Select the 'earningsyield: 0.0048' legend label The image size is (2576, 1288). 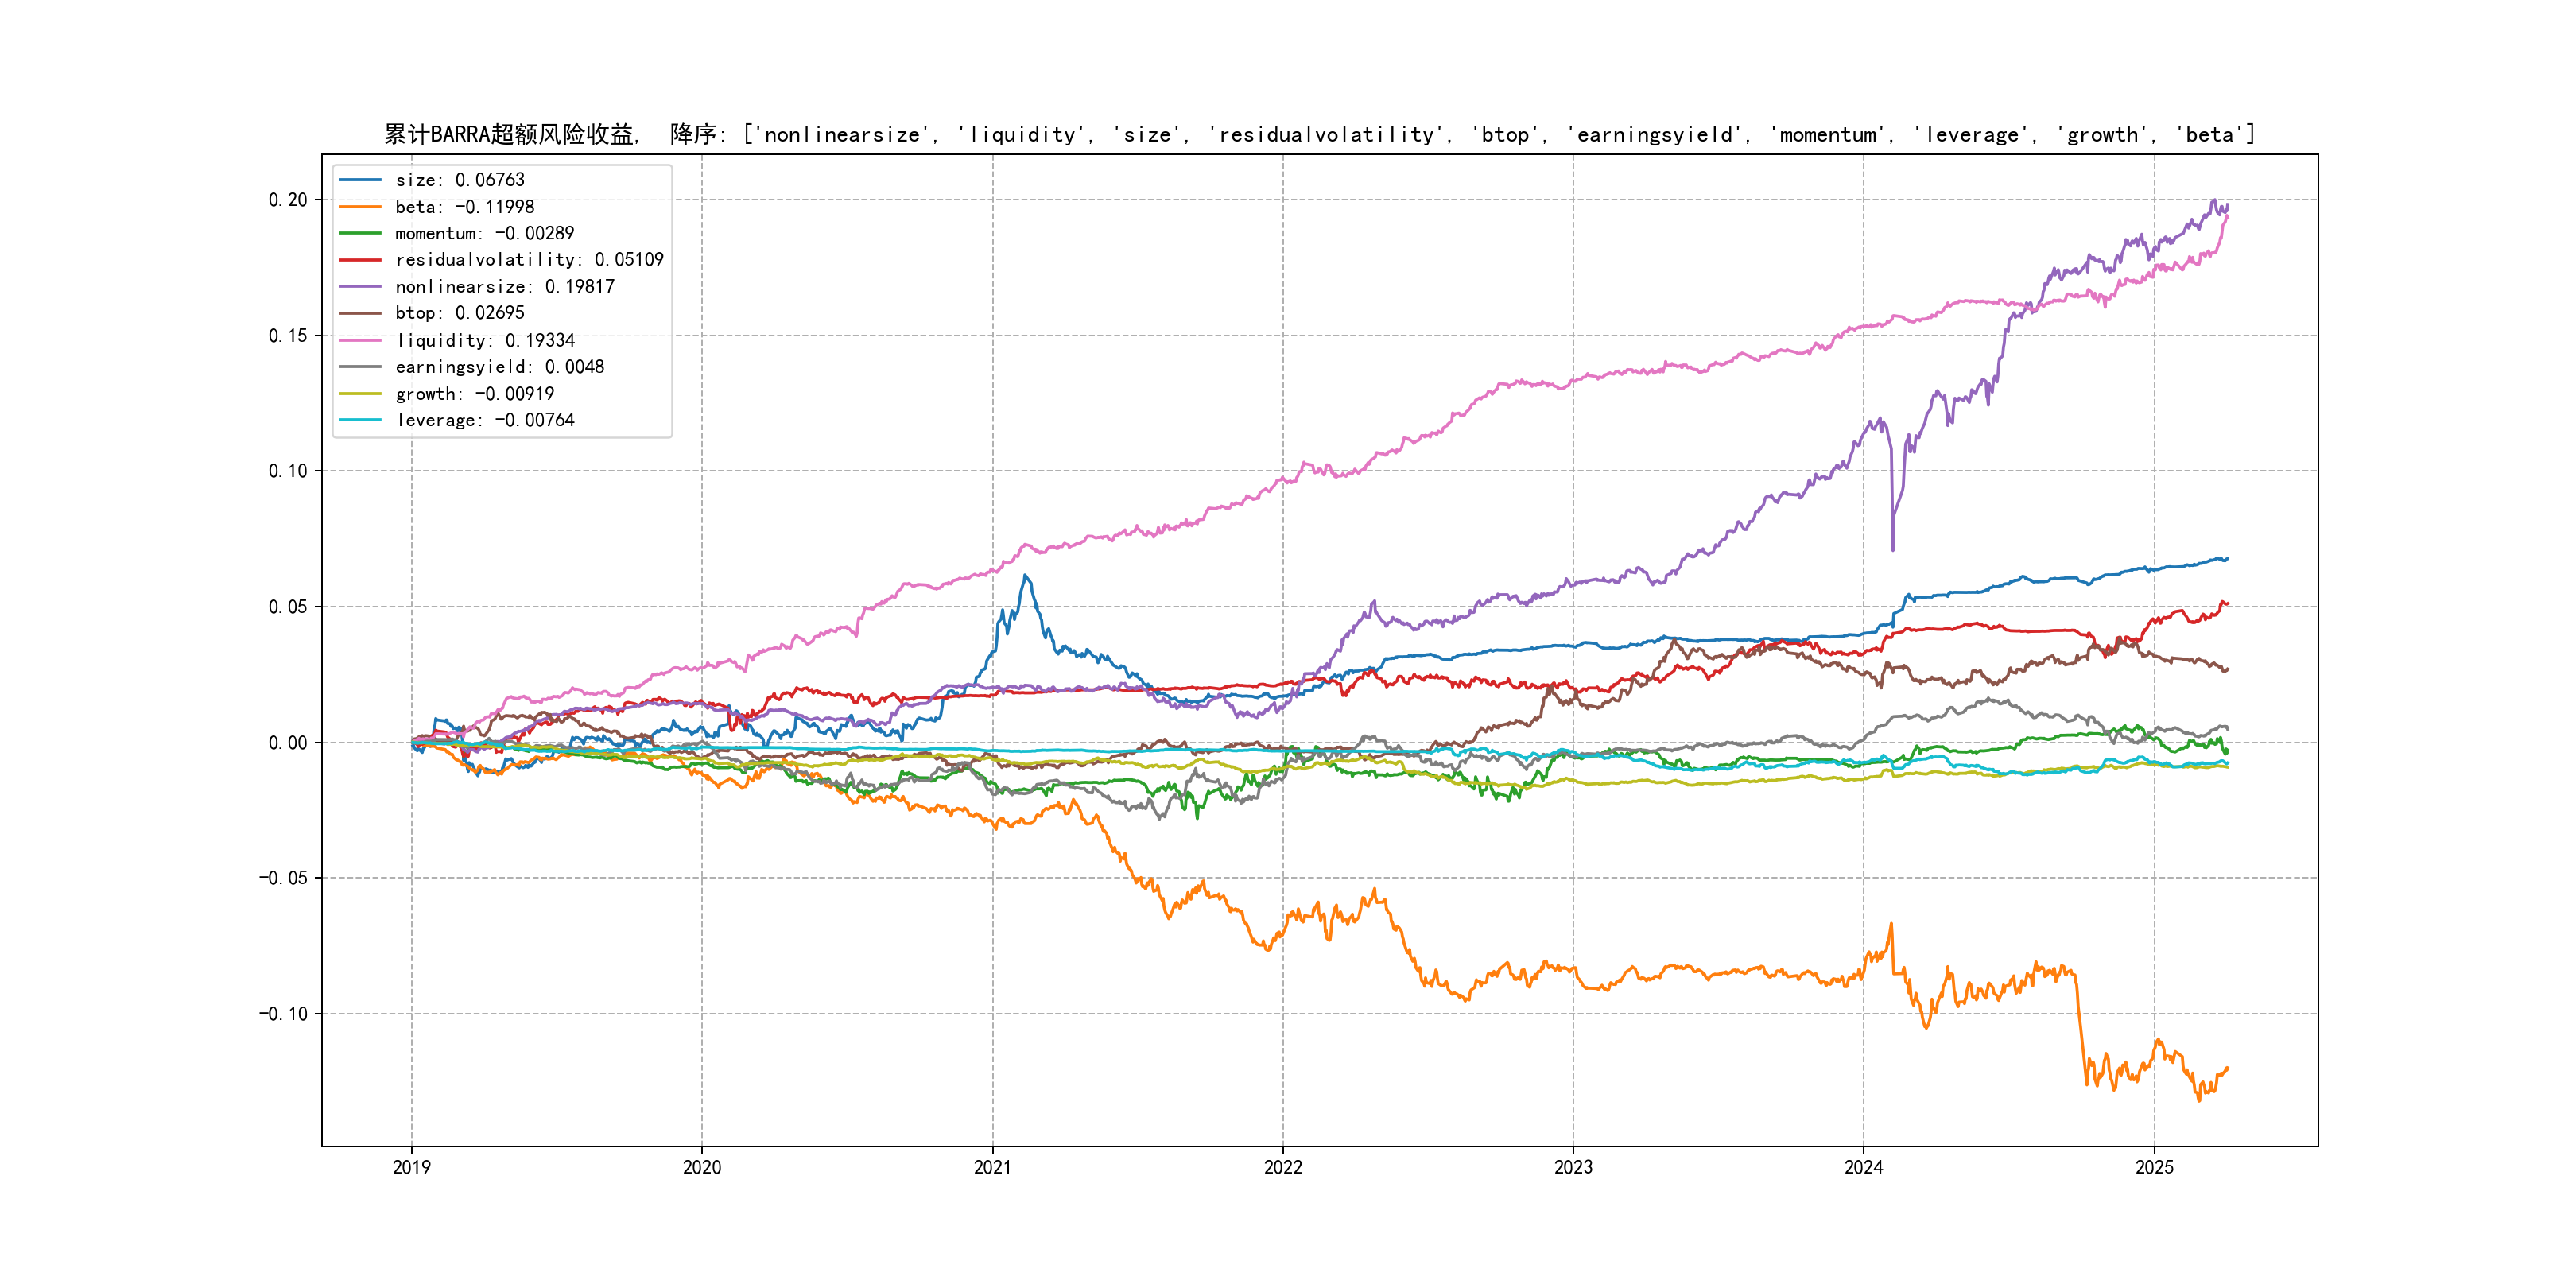[x=499, y=367]
